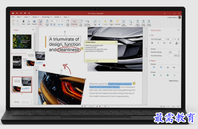
Task: Click the Jonathan Adams profile avatar
Action: (179, 17)
